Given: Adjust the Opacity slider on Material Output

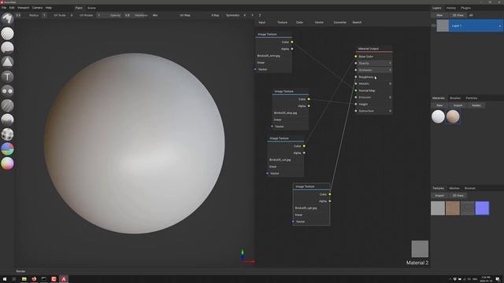Looking at the screenshot, I should [x=375, y=63].
